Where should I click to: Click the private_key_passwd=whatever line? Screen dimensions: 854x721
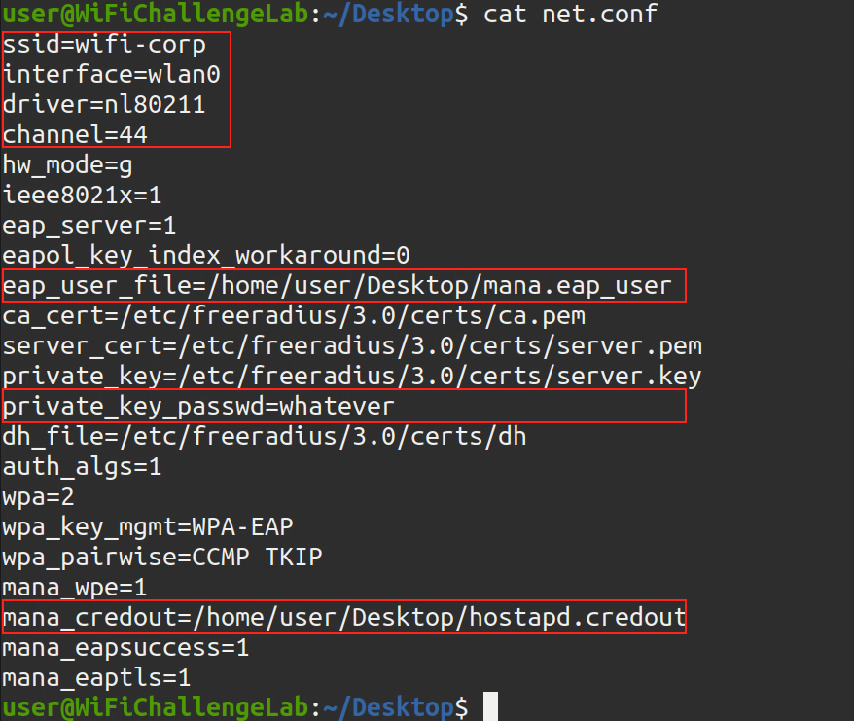pos(198,406)
